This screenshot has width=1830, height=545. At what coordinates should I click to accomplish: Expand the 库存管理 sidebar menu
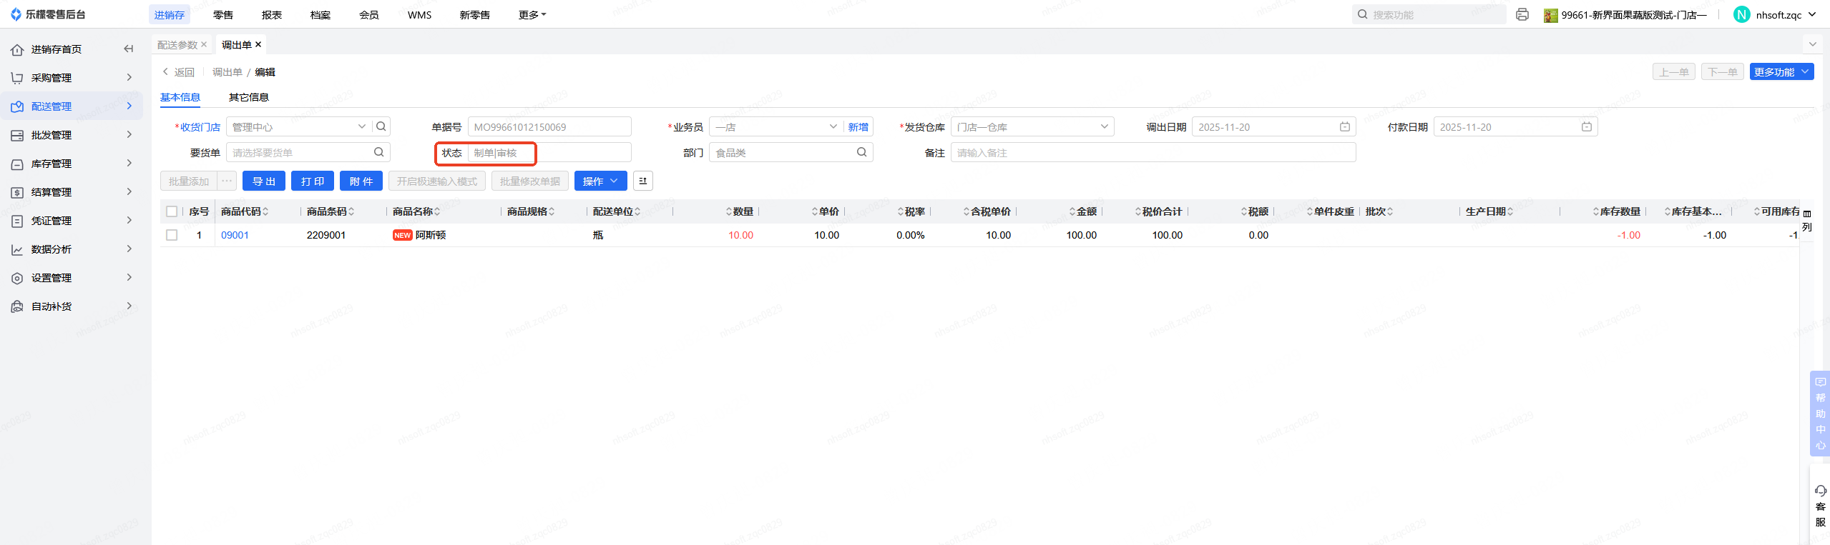click(129, 163)
